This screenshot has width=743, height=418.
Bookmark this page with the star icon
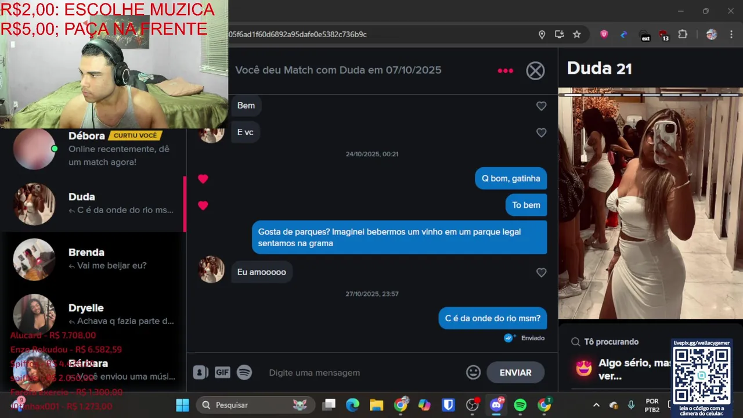click(576, 34)
